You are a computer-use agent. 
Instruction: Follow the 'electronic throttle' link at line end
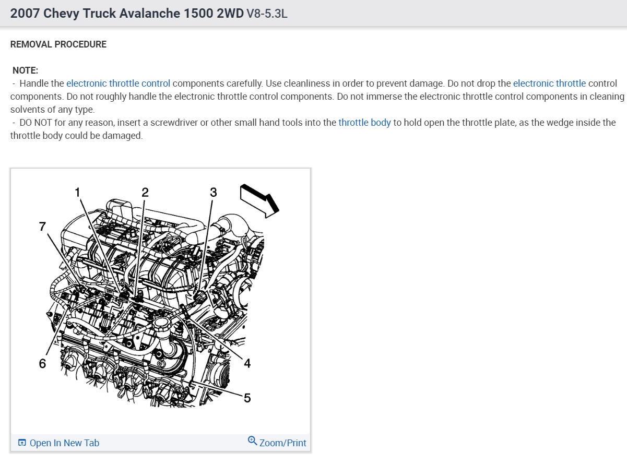549,83
